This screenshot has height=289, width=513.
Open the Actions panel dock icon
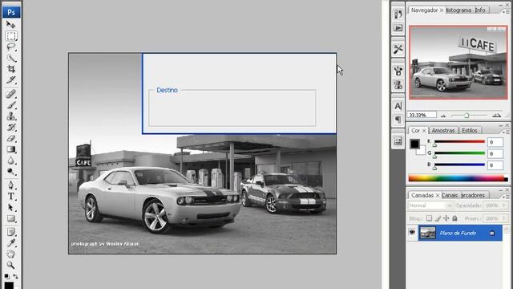point(398,28)
